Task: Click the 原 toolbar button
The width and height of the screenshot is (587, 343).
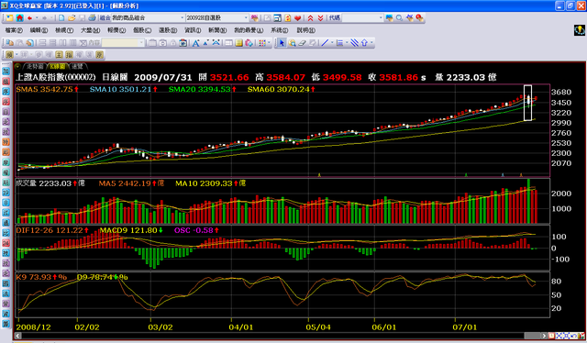Action: [99, 55]
